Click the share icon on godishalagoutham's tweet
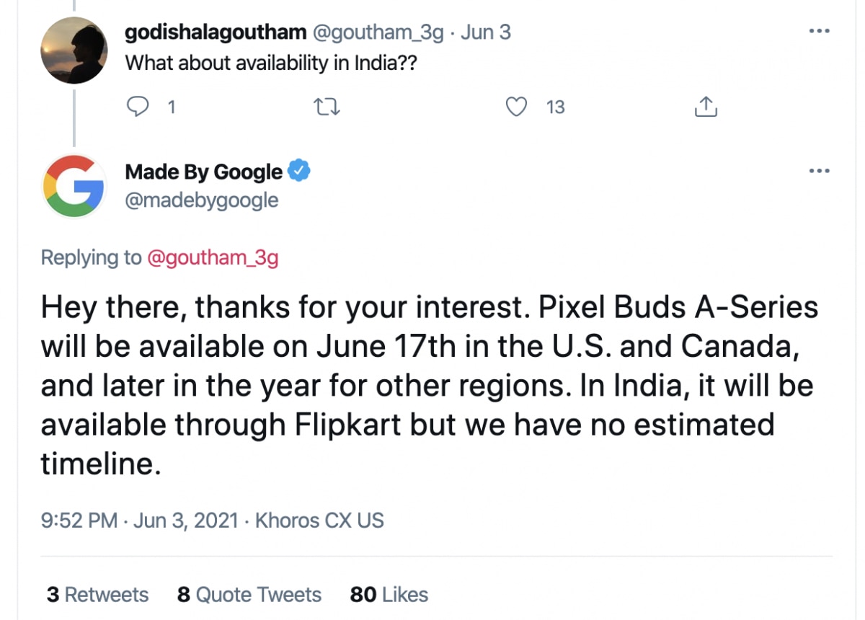 [x=705, y=107]
